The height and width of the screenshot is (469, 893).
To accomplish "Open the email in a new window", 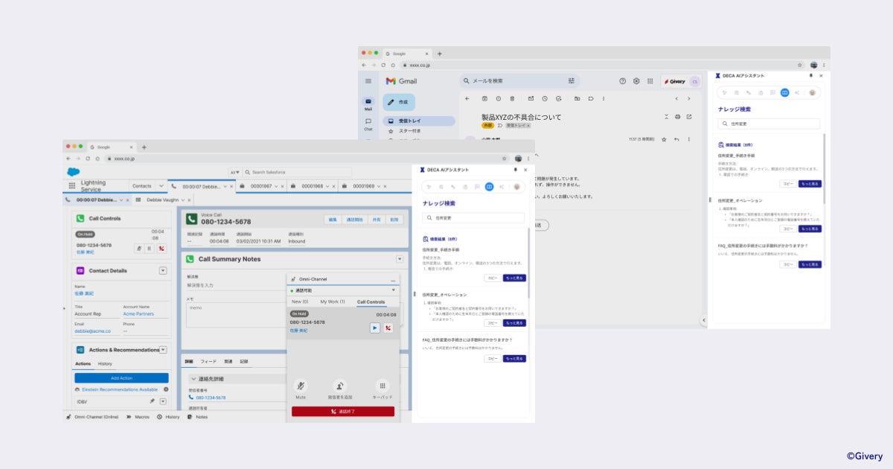I will [689, 117].
